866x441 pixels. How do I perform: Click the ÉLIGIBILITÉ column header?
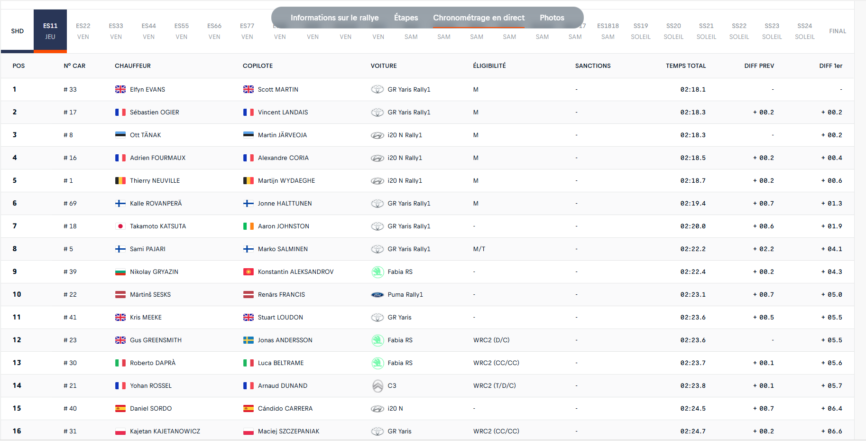(489, 66)
